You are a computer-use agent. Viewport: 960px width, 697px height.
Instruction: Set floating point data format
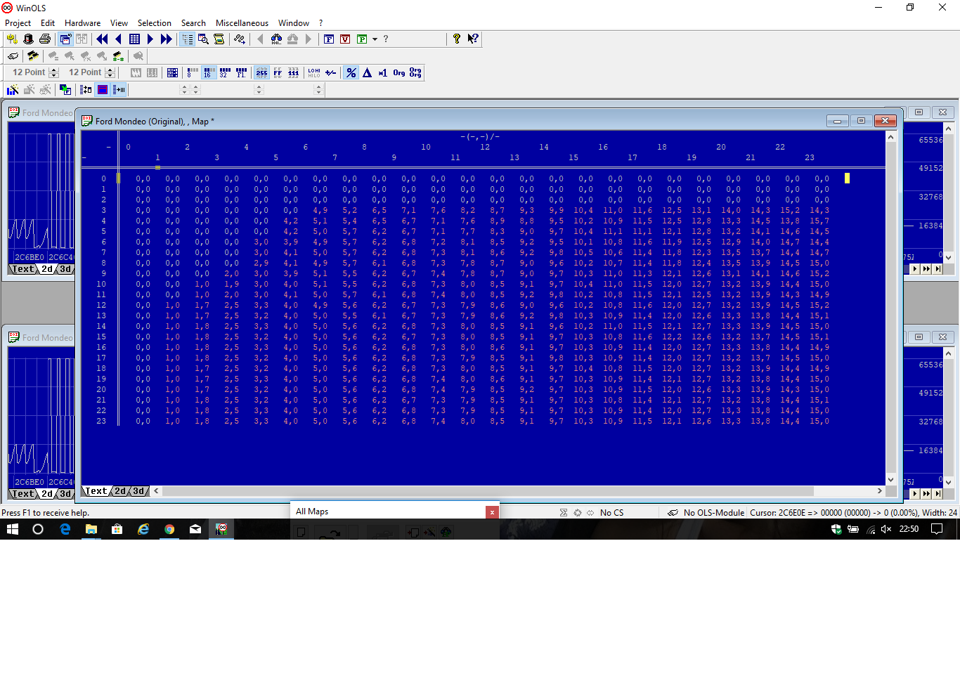pos(241,72)
